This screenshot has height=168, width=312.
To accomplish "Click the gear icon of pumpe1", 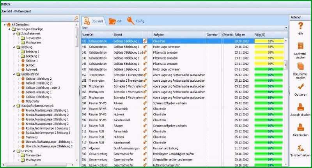I will point(23,65).
